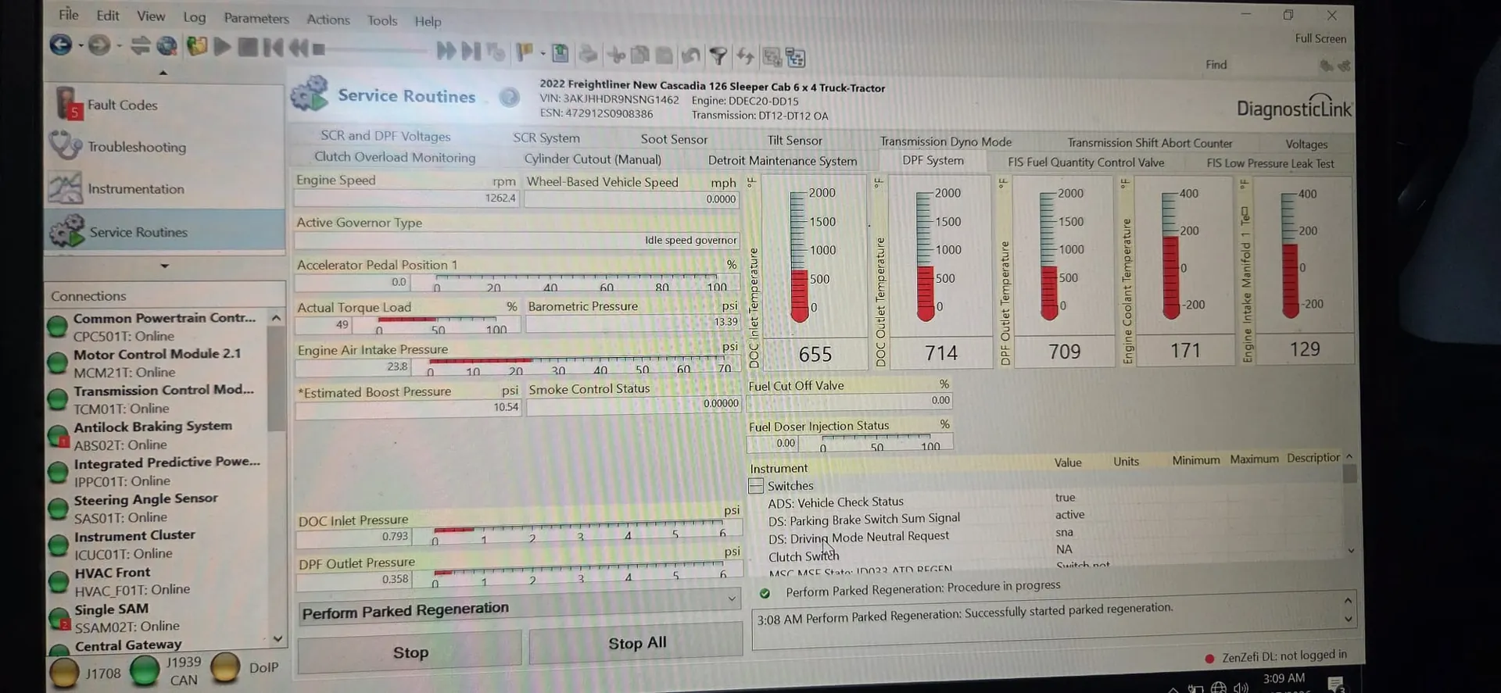Screen dimensions: 1501x693
Task: Click the upload/export document toolbar icon
Action: (560, 53)
